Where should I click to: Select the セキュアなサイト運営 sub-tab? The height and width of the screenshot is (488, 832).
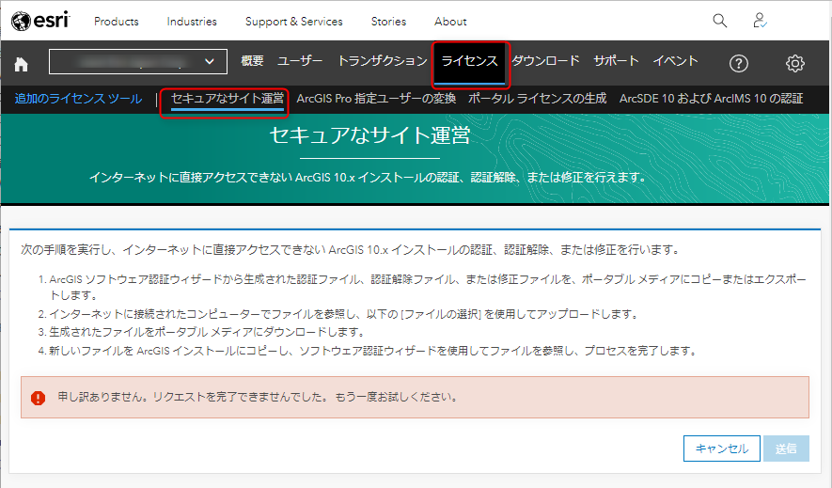(x=228, y=99)
